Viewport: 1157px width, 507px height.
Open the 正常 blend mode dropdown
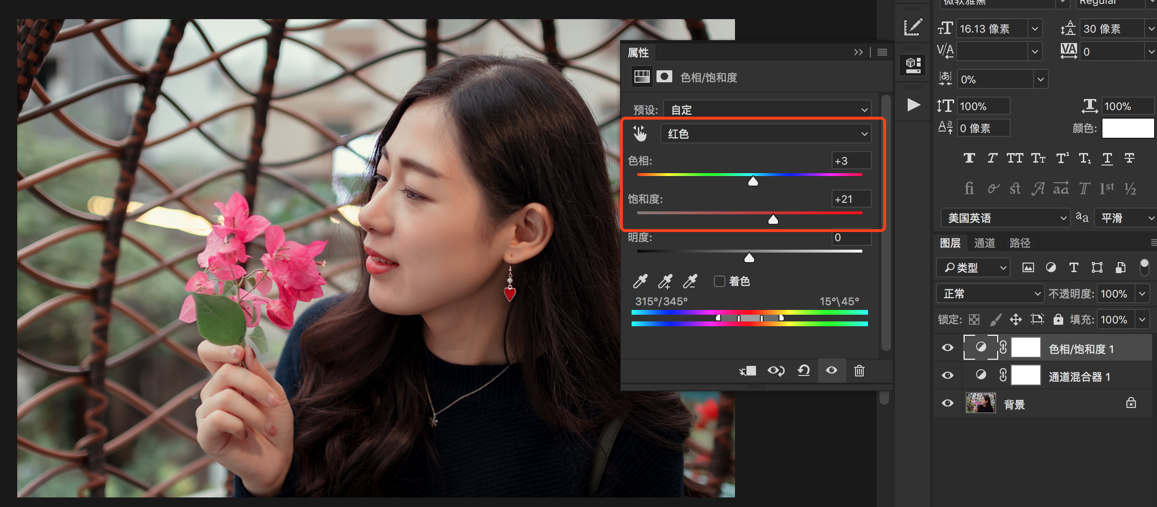(x=990, y=293)
